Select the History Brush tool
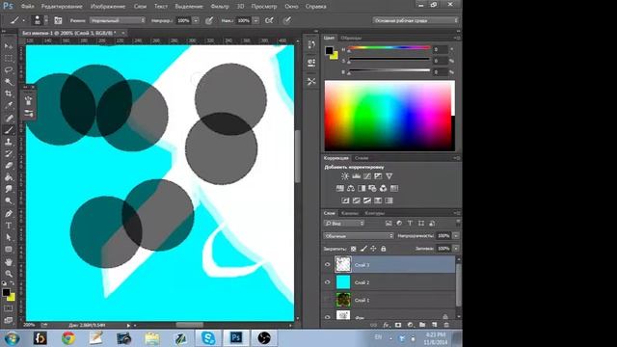This screenshot has width=617, height=347. (9, 153)
